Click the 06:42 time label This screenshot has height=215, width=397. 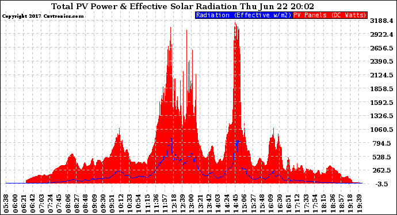click(33, 204)
